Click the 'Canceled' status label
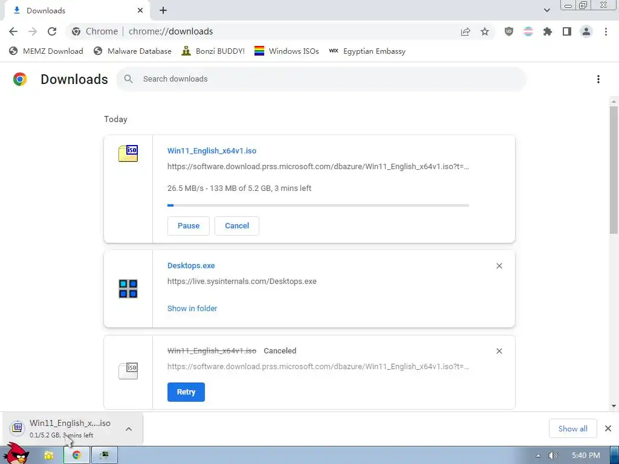This screenshot has width=619, height=464. tap(280, 351)
